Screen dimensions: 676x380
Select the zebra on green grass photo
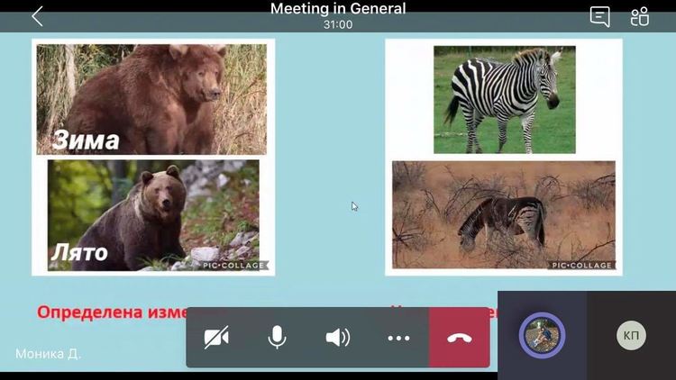(504, 99)
